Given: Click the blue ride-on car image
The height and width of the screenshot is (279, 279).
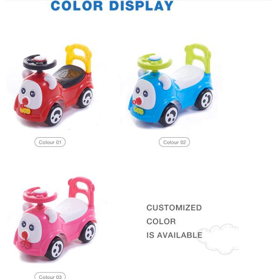Looking at the screenshot, I should point(171,85).
